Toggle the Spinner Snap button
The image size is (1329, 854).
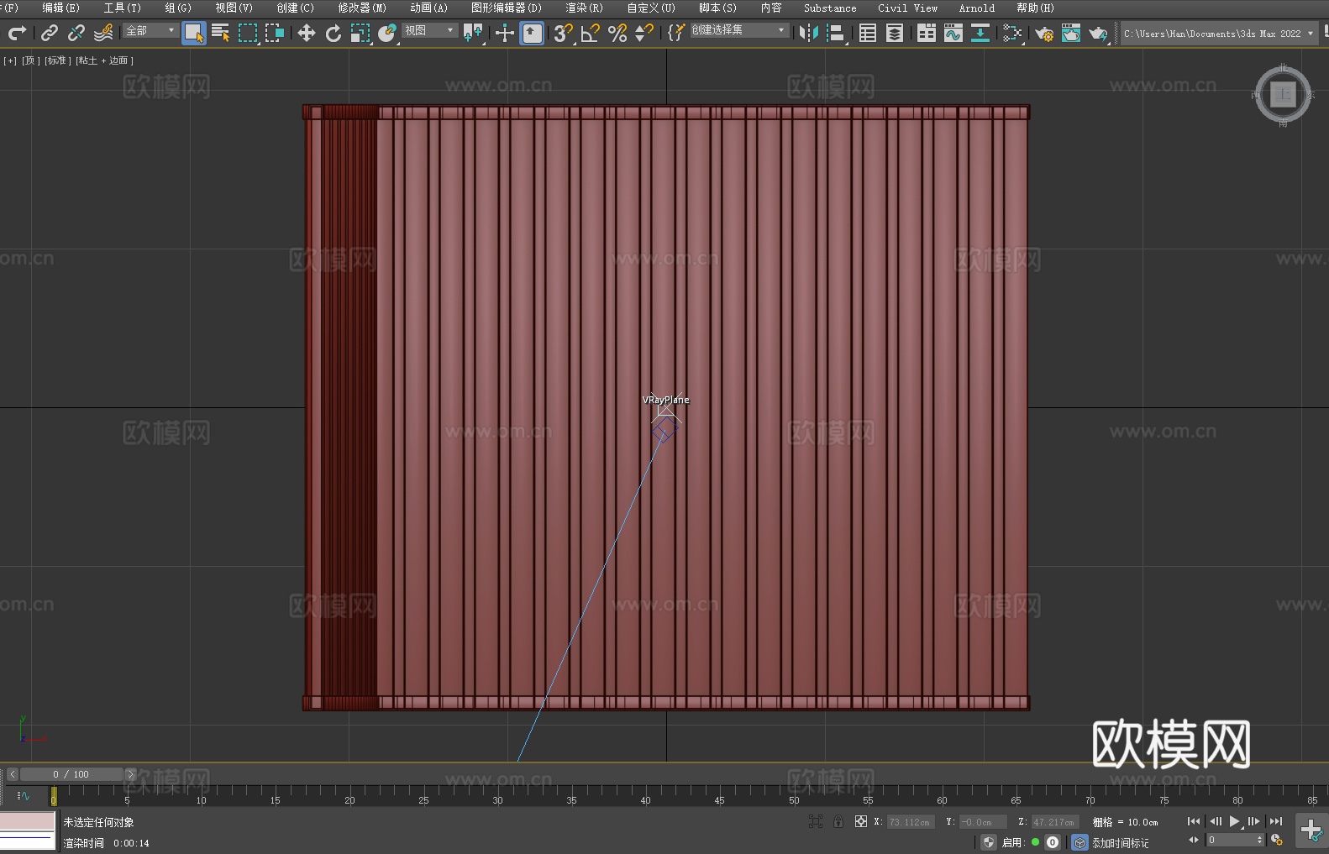(644, 33)
